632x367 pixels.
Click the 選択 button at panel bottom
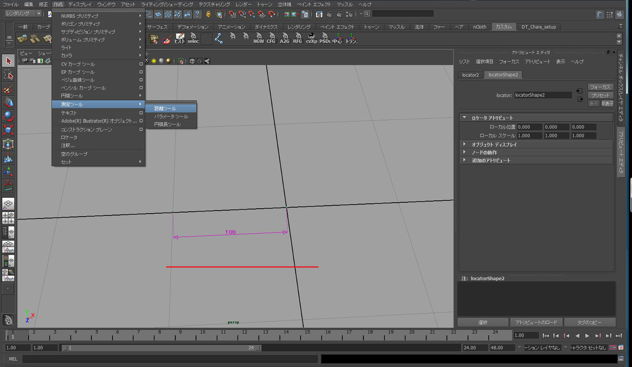pos(483,322)
